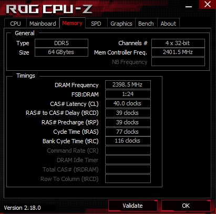Image resolution: width=216 pixels, height=214 pixels.
Task: Open the Graphics tab
Action: [x=121, y=23]
